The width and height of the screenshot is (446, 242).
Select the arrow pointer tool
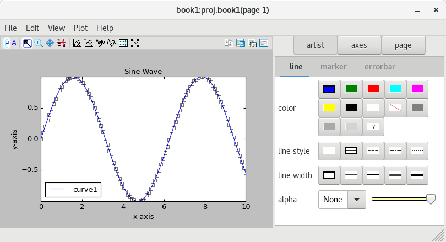[x=28, y=44]
